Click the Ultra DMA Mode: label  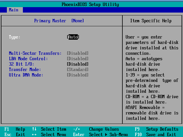click(26, 75)
